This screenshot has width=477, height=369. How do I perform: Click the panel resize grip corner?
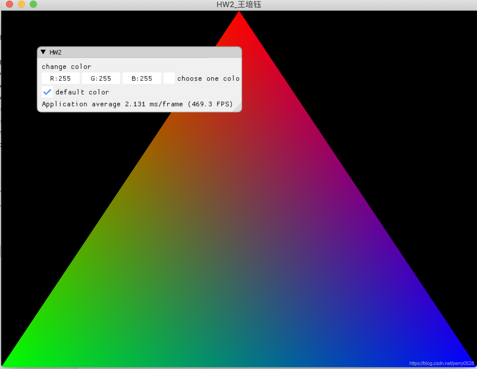[x=237, y=108]
